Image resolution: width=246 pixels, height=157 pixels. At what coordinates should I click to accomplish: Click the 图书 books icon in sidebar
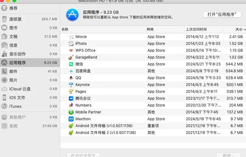[4, 28]
